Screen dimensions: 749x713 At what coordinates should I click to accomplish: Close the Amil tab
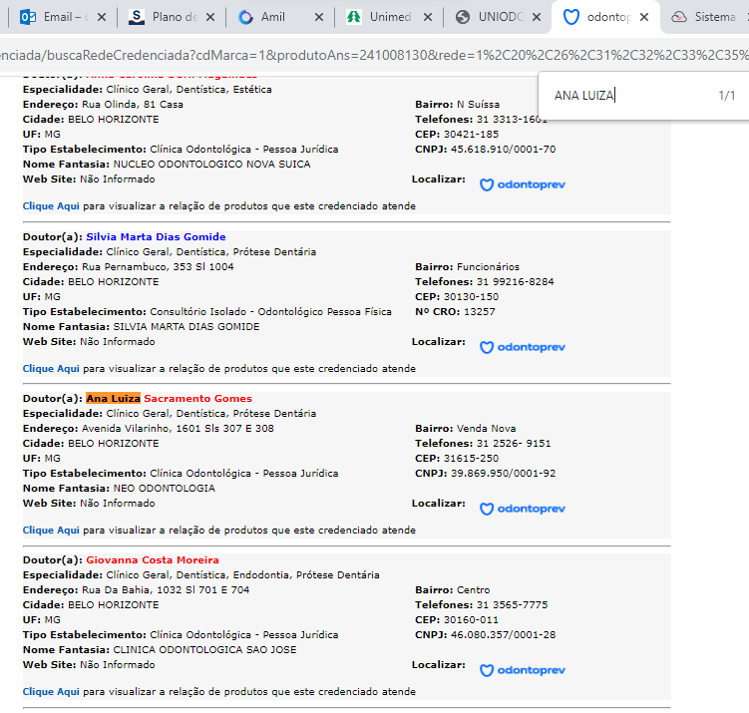pyautogui.click(x=319, y=17)
